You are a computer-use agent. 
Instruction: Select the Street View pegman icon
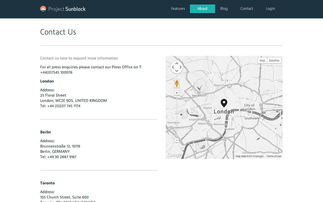[x=177, y=83]
